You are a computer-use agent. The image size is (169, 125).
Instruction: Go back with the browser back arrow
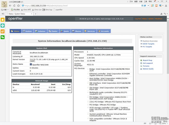(x=10, y=6)
